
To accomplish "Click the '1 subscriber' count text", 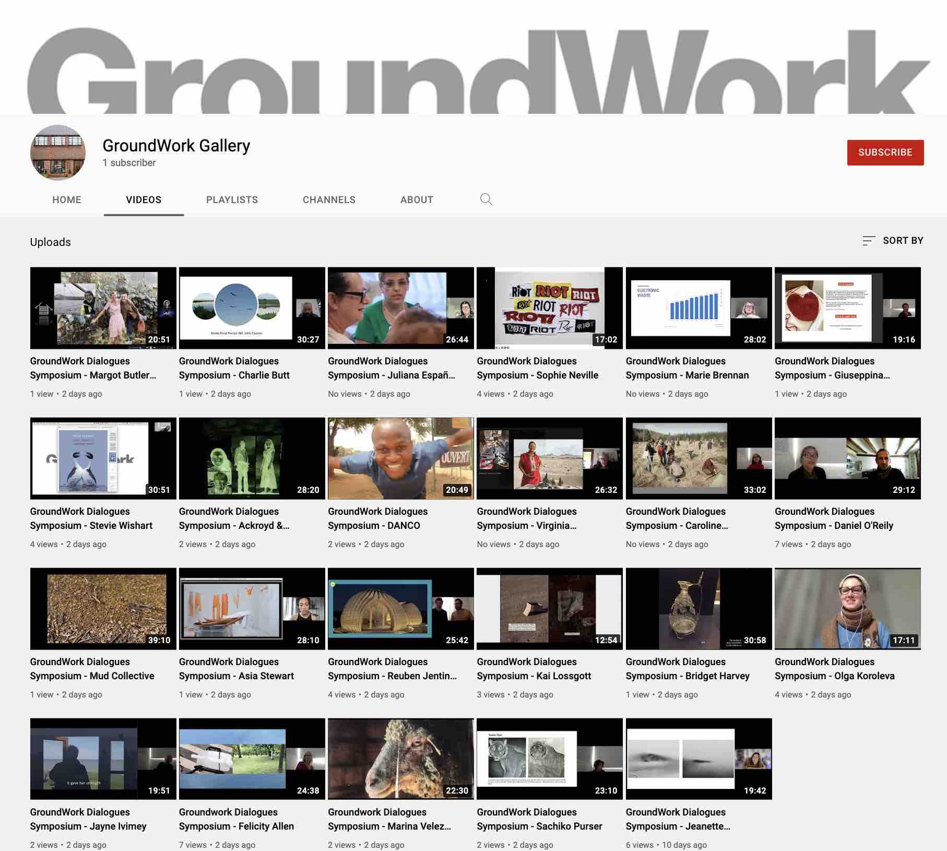I will coord(129,163).
